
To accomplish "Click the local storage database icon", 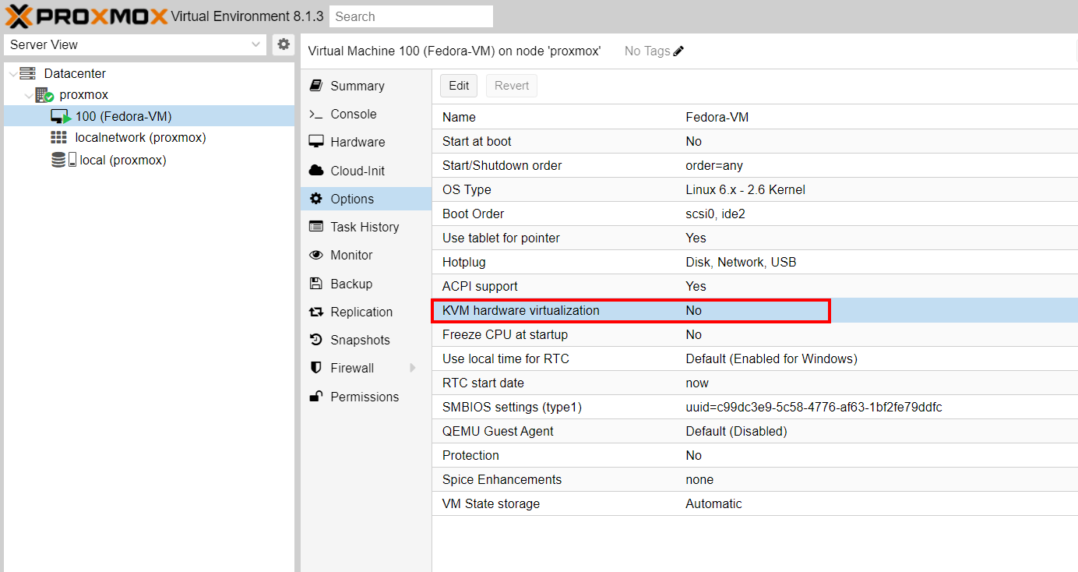I will 58,160.
